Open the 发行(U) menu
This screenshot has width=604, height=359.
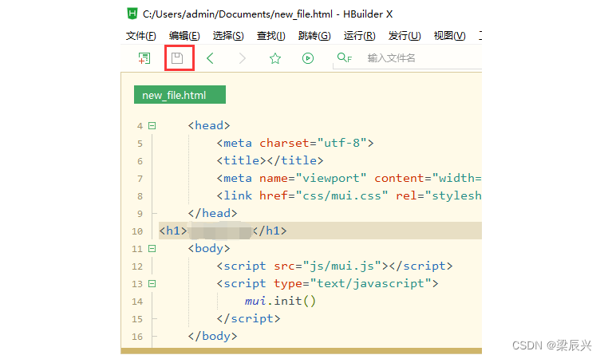click(x=405, y=36)
